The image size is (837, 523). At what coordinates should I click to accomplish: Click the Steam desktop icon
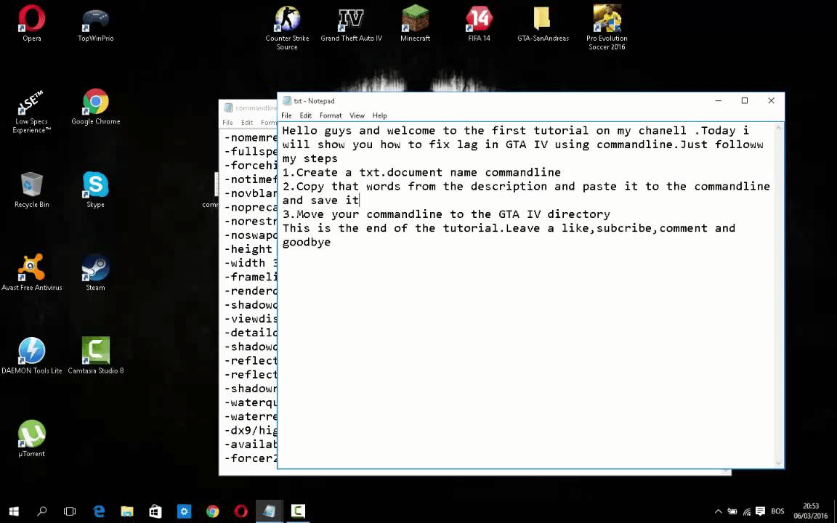95,270
